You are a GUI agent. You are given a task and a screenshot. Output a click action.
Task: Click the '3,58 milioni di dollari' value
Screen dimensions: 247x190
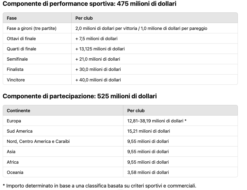click(148, 172)
